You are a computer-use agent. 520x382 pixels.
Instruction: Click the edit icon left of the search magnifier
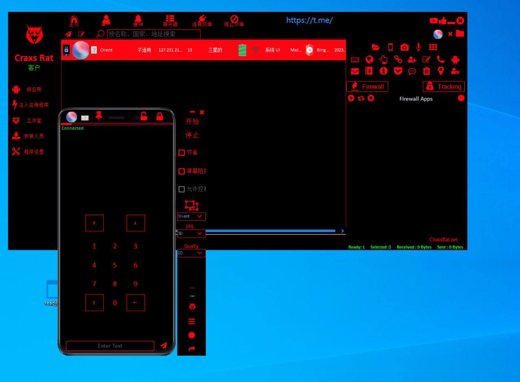(x=81, y=34)
